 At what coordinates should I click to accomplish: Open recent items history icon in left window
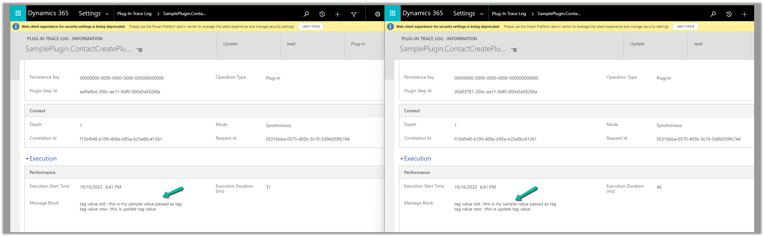point(322,14)
